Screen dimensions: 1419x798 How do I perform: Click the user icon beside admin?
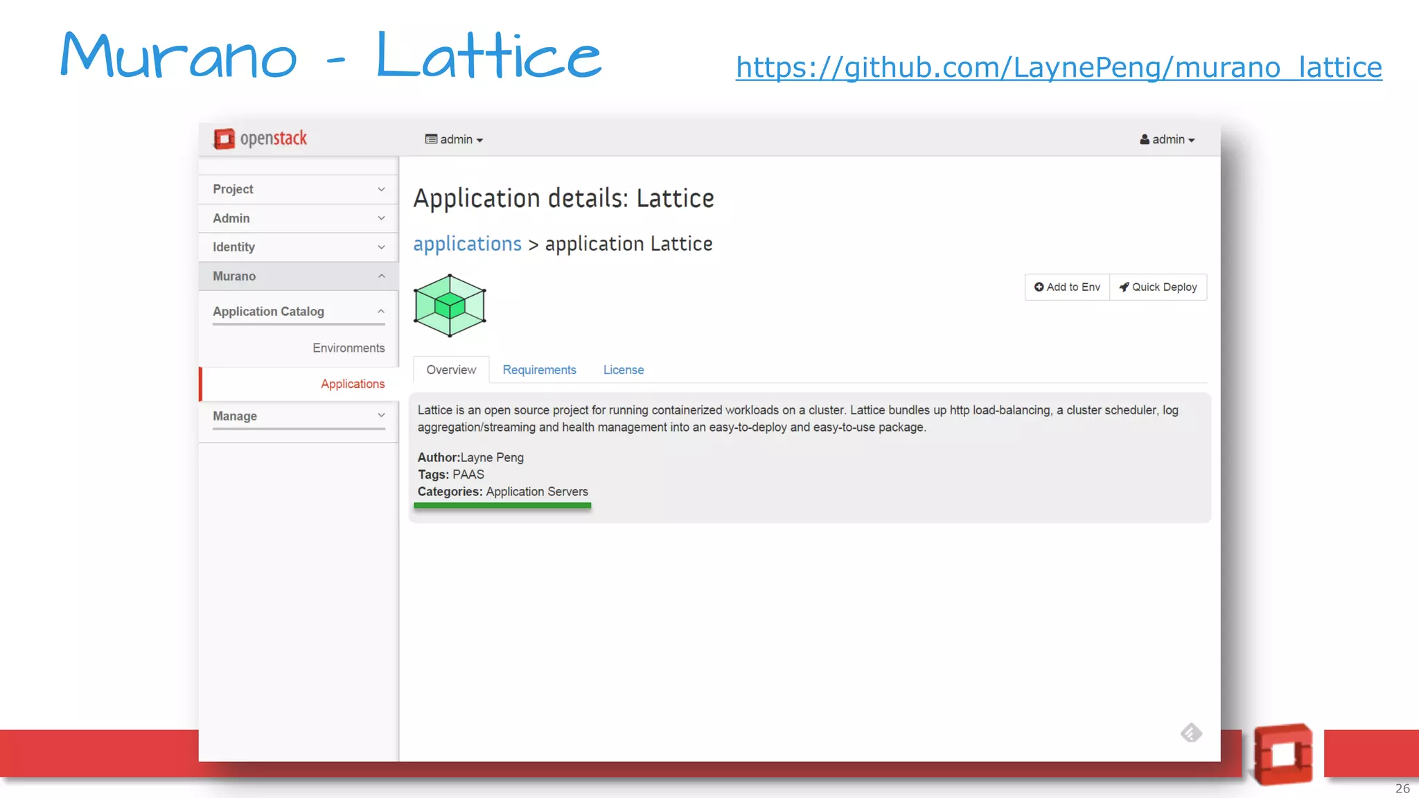tap(1145, 139)
